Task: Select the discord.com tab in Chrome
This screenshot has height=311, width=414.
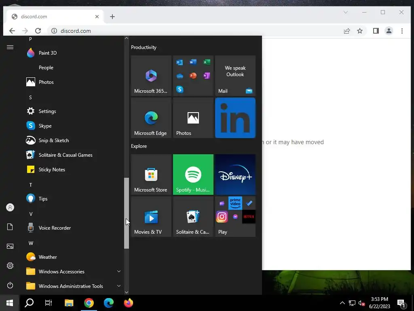Action: pos(54,16)
